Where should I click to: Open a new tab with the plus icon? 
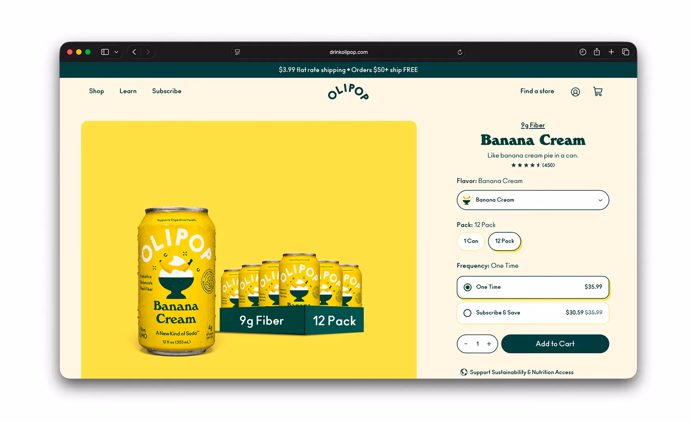(611, 52)
